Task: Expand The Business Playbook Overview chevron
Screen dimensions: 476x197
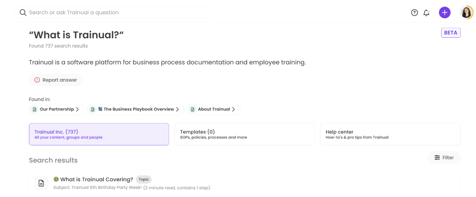Action: pyautogui.click(x=177, y=109)
